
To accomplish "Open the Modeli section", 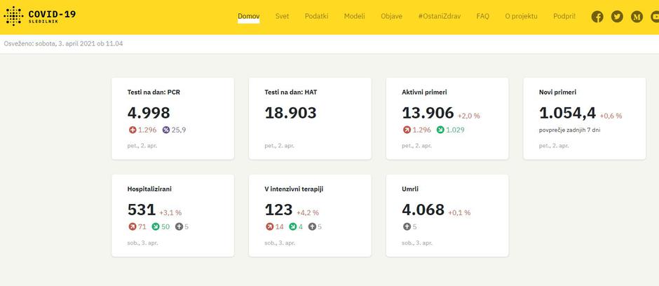I will click(354, 16).
